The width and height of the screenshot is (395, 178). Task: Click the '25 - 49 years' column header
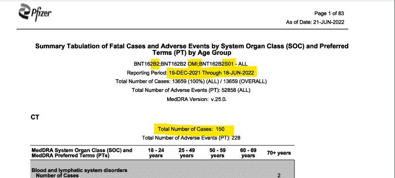[187, 153]
